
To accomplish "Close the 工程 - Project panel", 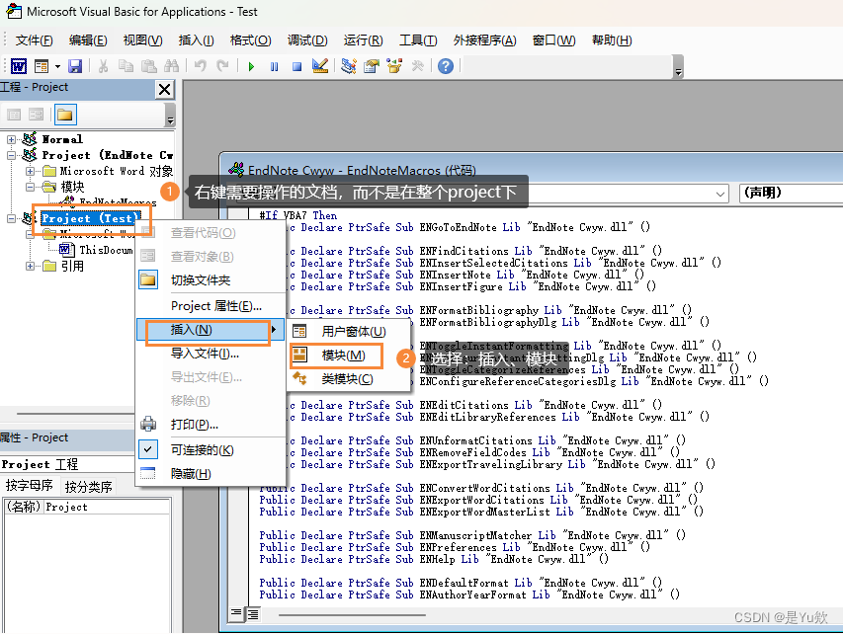I will point(164,89).
